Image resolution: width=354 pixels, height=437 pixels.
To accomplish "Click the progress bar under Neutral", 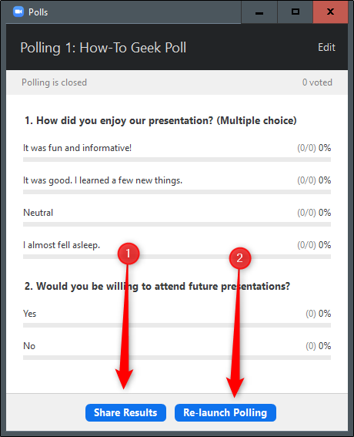I will click(x=177, y=224).
